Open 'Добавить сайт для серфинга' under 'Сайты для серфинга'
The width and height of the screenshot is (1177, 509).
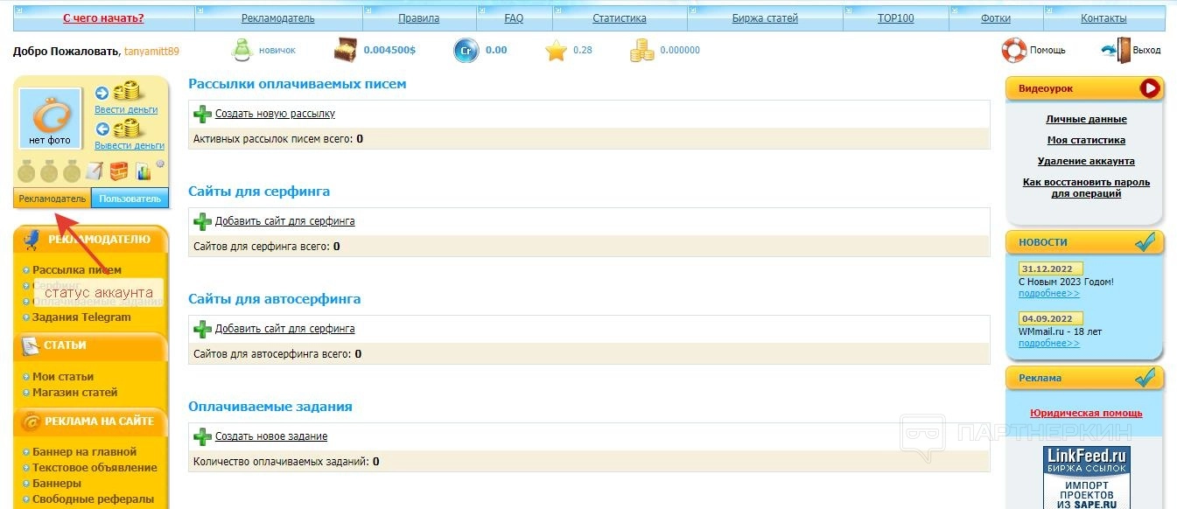pyautogui.click(x=285, y=221)
